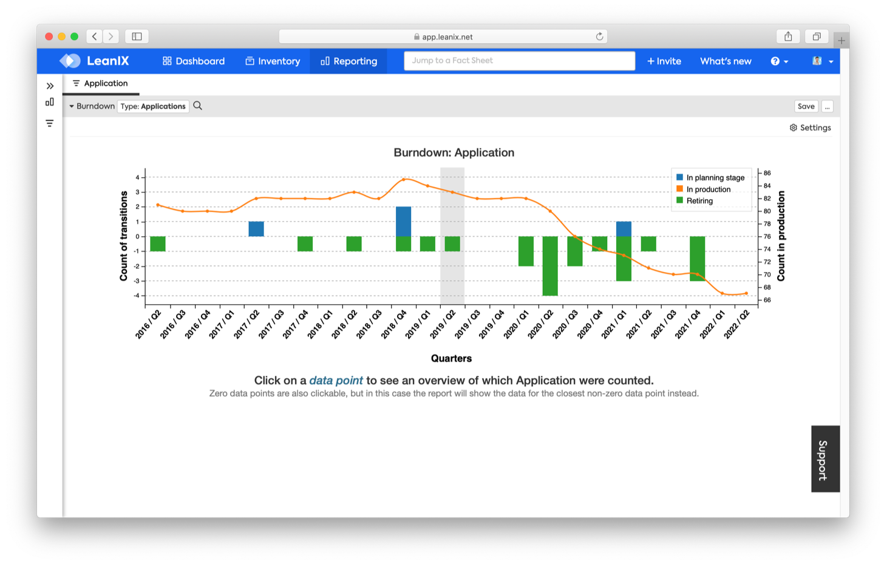Open the help question mark dropdown
This screenshot has width=884, height=564.
coord(779,61)
